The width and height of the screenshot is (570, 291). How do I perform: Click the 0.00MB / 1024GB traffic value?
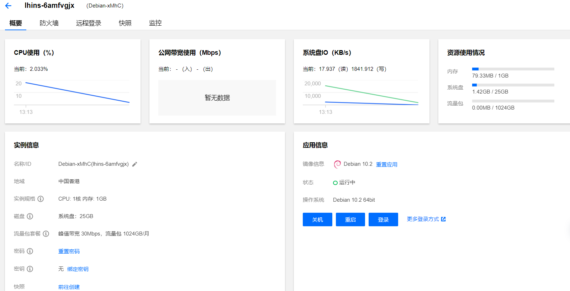493,108
